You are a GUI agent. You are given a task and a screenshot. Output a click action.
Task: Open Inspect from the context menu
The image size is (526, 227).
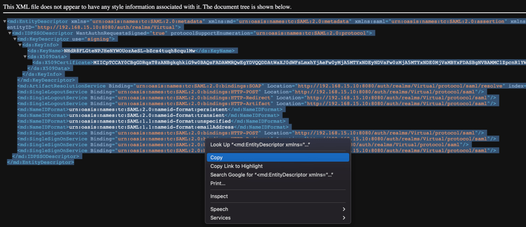coord(219,196)
